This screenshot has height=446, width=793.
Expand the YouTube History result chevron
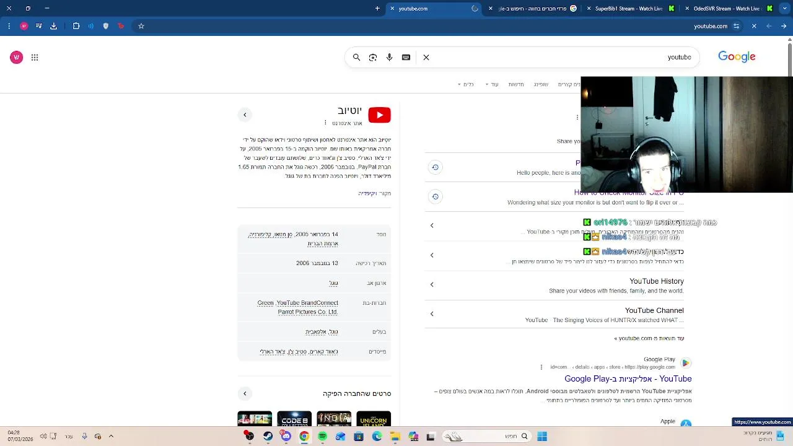point(432,284)
